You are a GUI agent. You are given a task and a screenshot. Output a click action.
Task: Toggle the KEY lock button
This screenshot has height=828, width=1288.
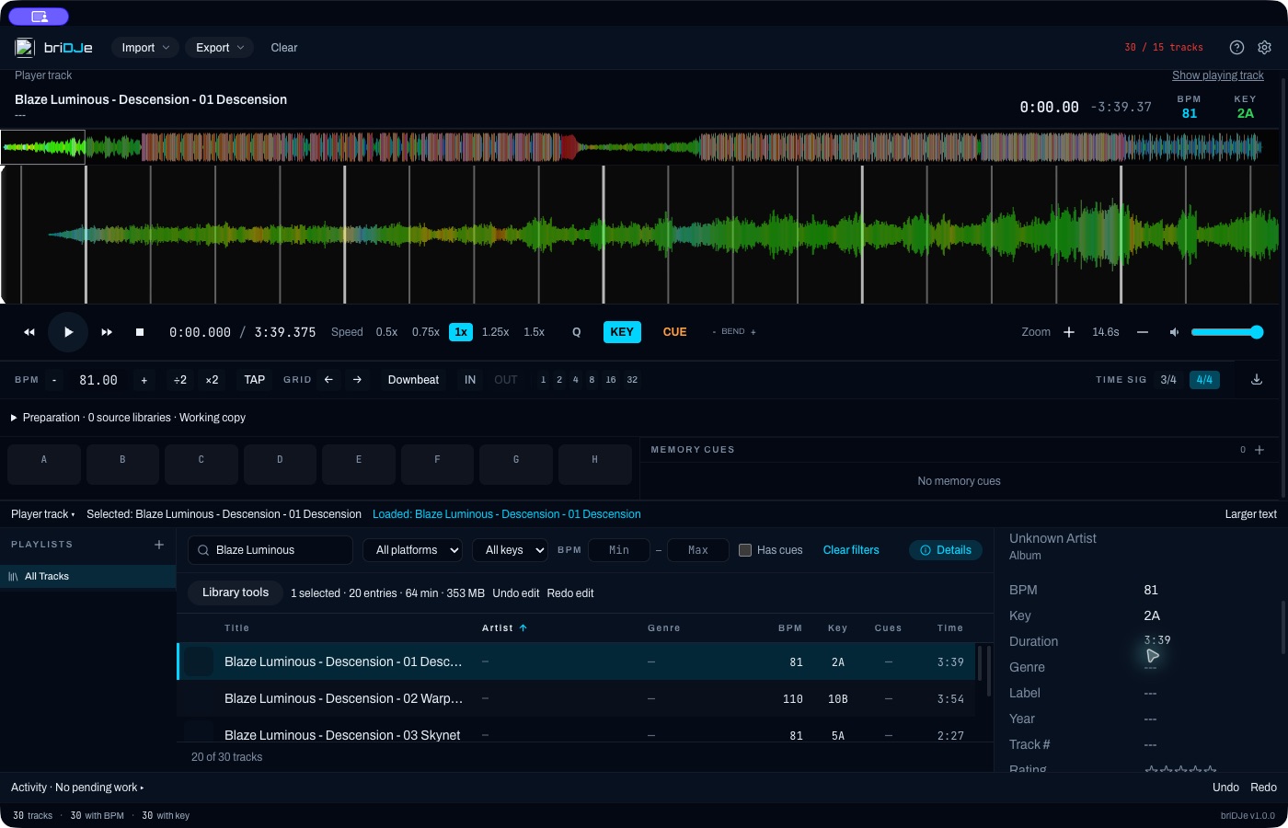pos(622,332)
